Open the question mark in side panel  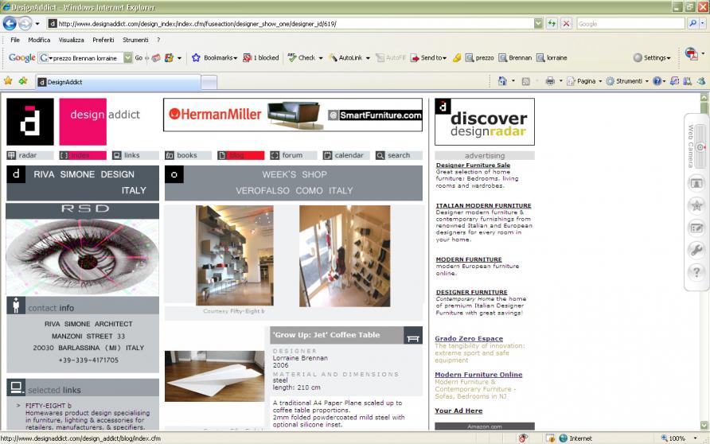click(x=696, y=271)
